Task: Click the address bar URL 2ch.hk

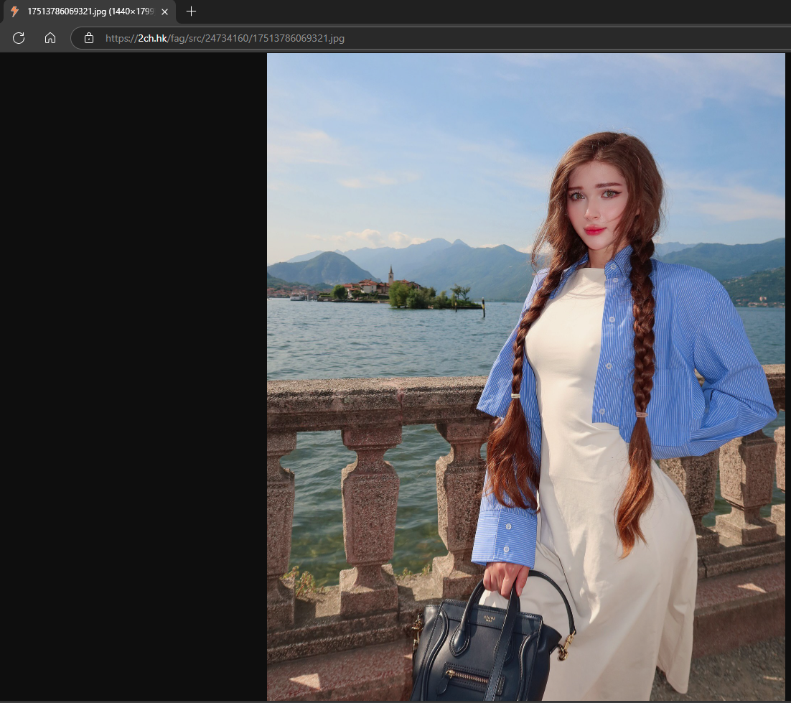Action: 225,38
